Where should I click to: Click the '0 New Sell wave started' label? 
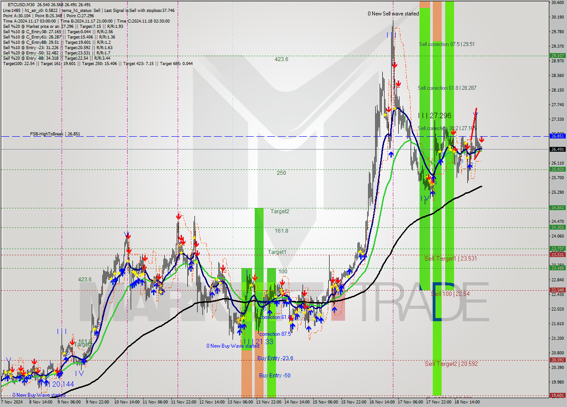[x=393, y=14]
